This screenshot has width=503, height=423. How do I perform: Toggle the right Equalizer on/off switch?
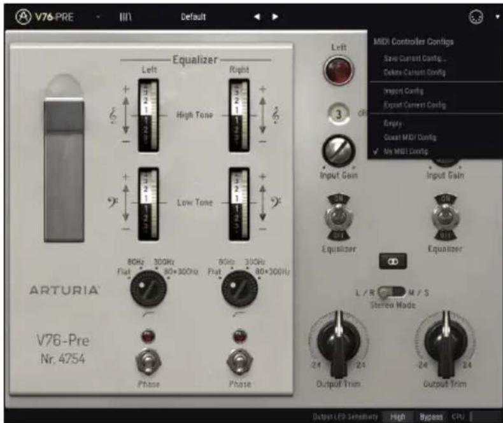[445, 218]
